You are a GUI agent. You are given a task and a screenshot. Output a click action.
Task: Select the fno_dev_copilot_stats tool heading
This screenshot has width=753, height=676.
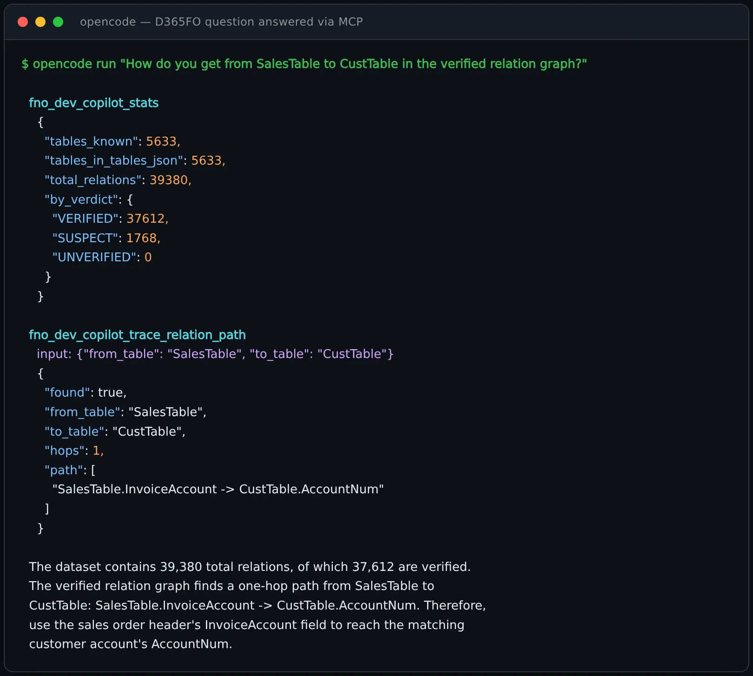coord(94,103)
